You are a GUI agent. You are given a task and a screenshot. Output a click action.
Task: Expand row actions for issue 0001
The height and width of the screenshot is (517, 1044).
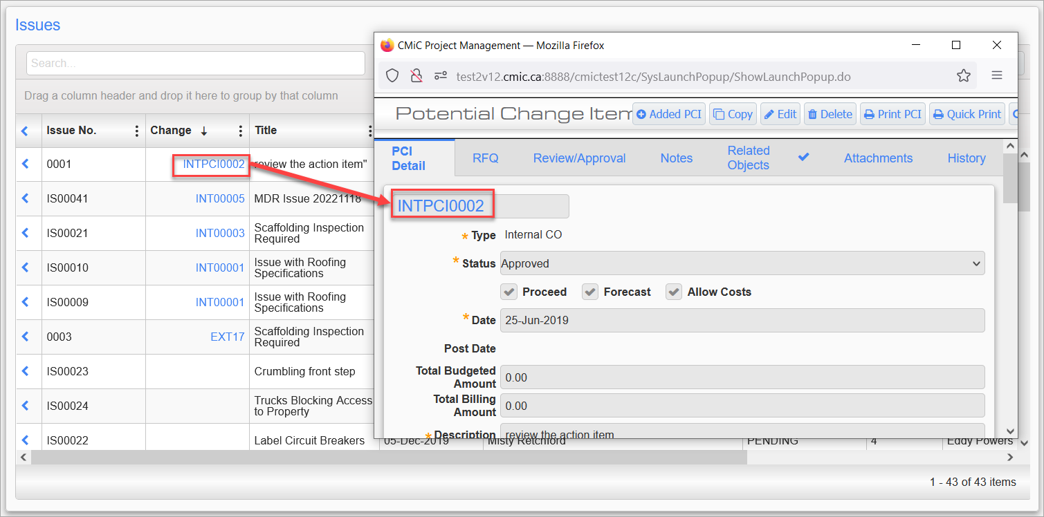coord(26,164)
